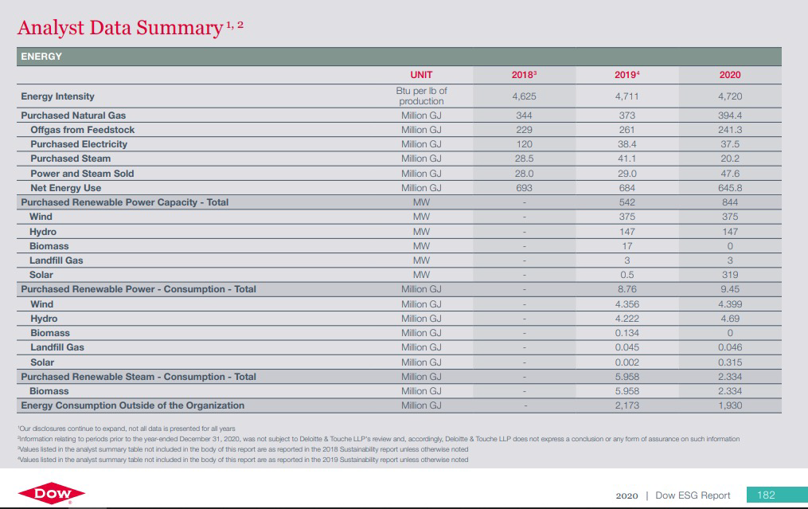Select Net Energy Use value 693

[524, 188]
